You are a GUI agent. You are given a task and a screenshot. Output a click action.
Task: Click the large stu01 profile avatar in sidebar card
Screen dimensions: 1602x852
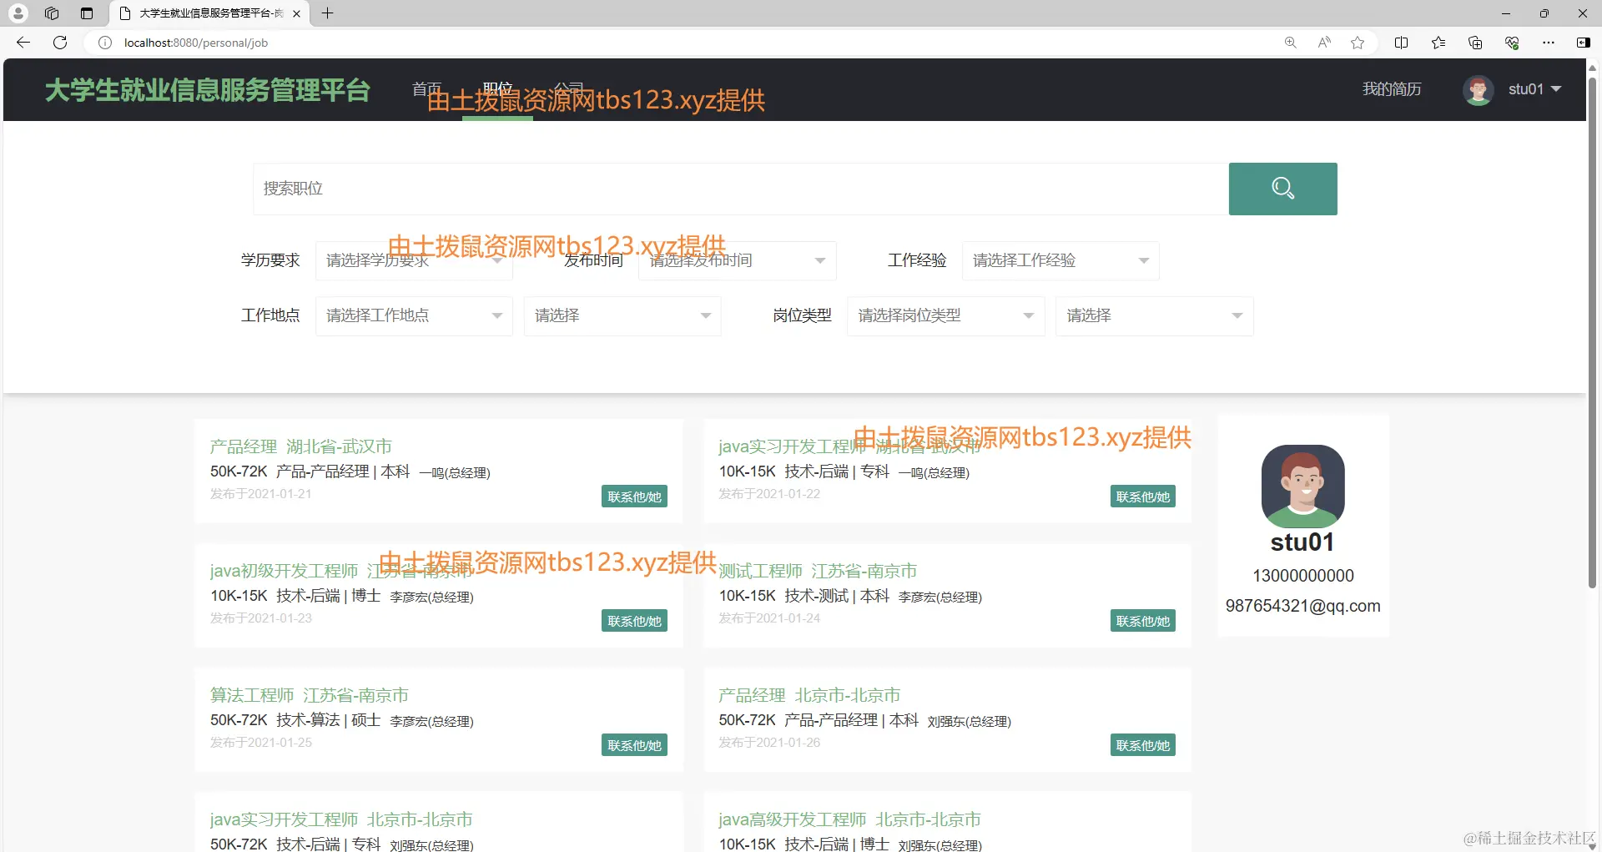1302,486
